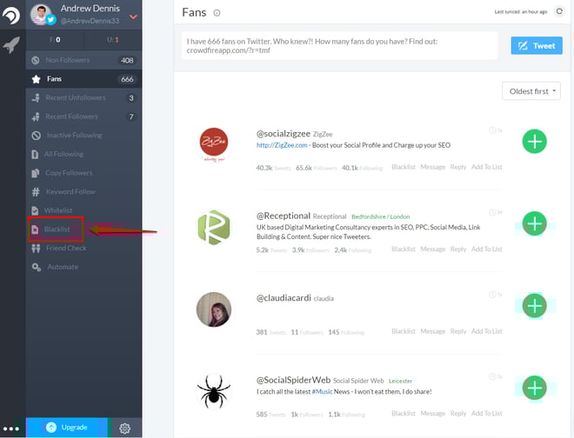The image size is (574, 438).
Task: Follow @SocialSpiderWeb with green plus button
Action: pyautogui.click(x=535, y=388)
